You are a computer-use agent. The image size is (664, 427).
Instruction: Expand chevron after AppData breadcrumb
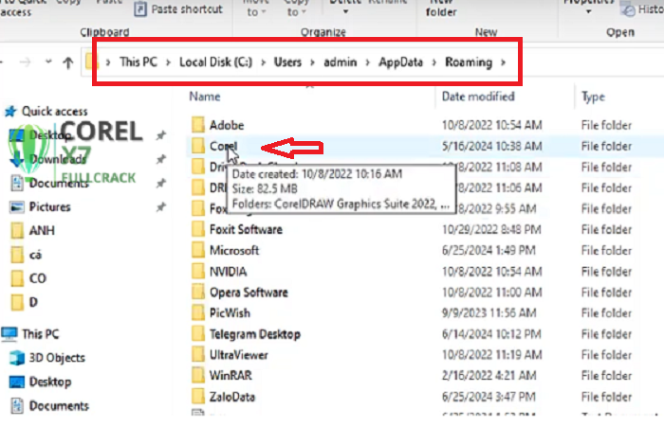coord(434,62)
